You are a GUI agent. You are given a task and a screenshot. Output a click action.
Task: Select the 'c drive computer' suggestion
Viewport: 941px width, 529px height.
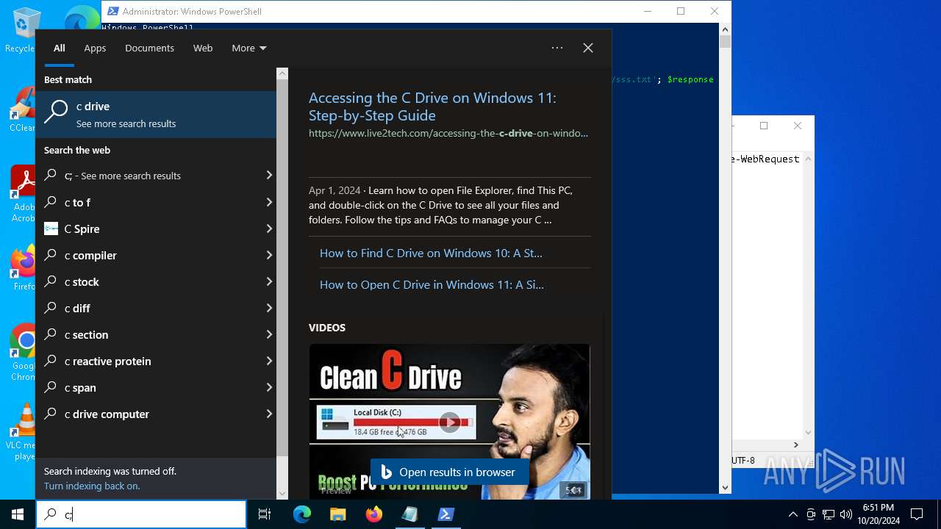(x=156, y=414)
